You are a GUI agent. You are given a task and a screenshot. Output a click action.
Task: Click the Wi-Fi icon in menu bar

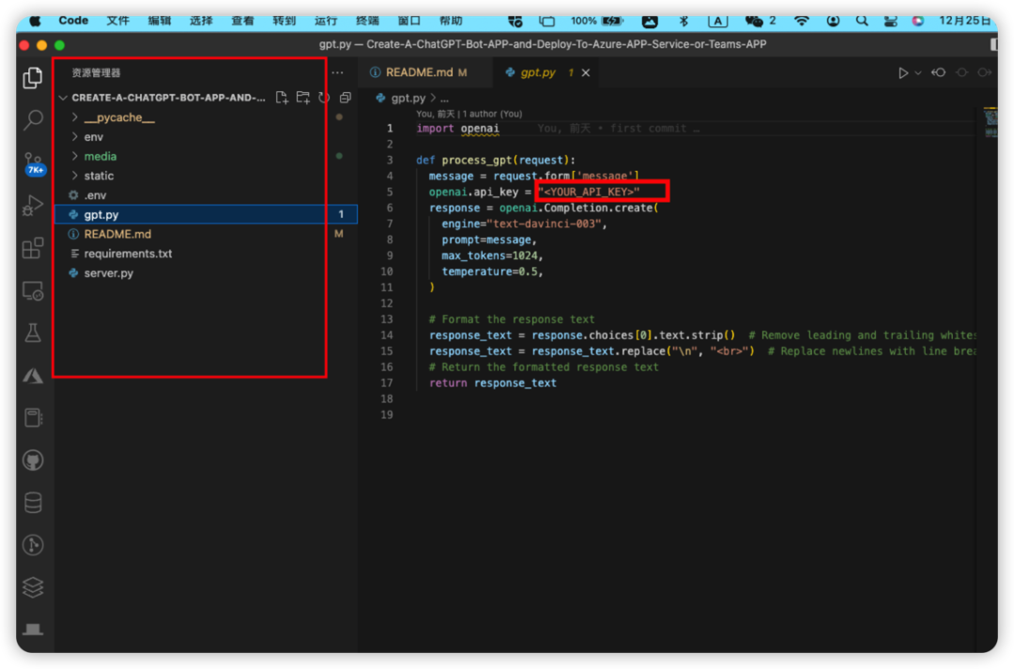801,21
